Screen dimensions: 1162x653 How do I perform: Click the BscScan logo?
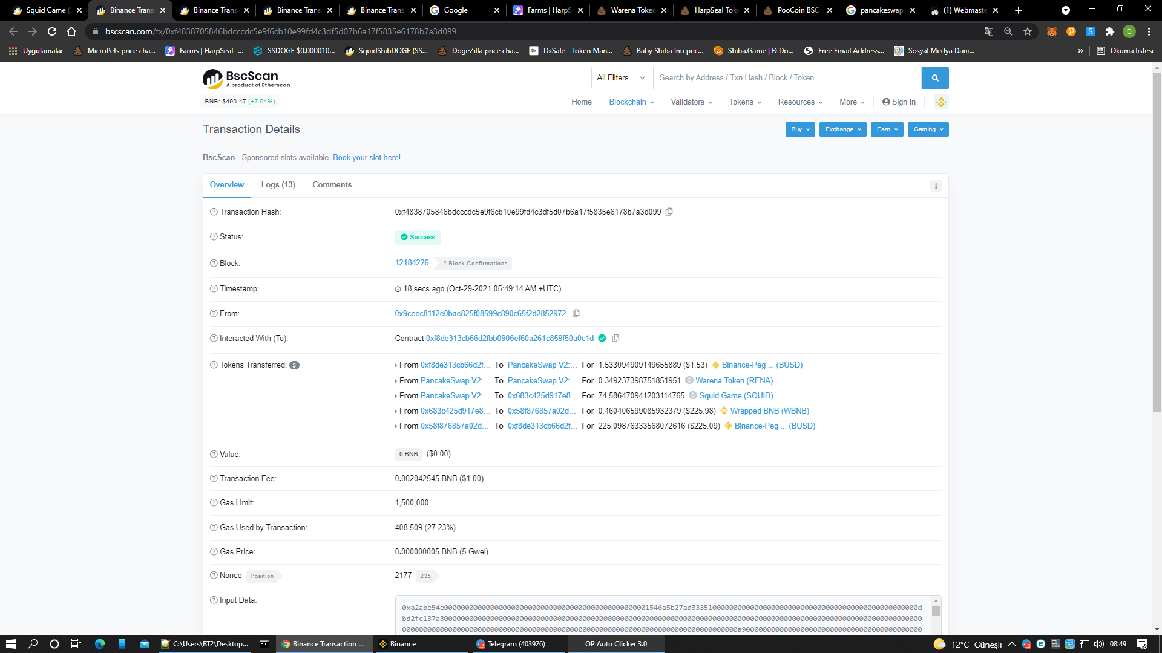246,79
